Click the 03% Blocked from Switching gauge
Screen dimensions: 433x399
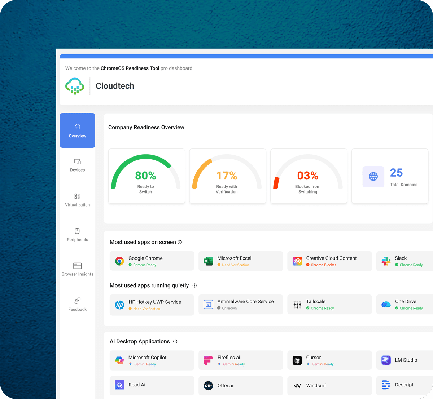click(309, 176)
